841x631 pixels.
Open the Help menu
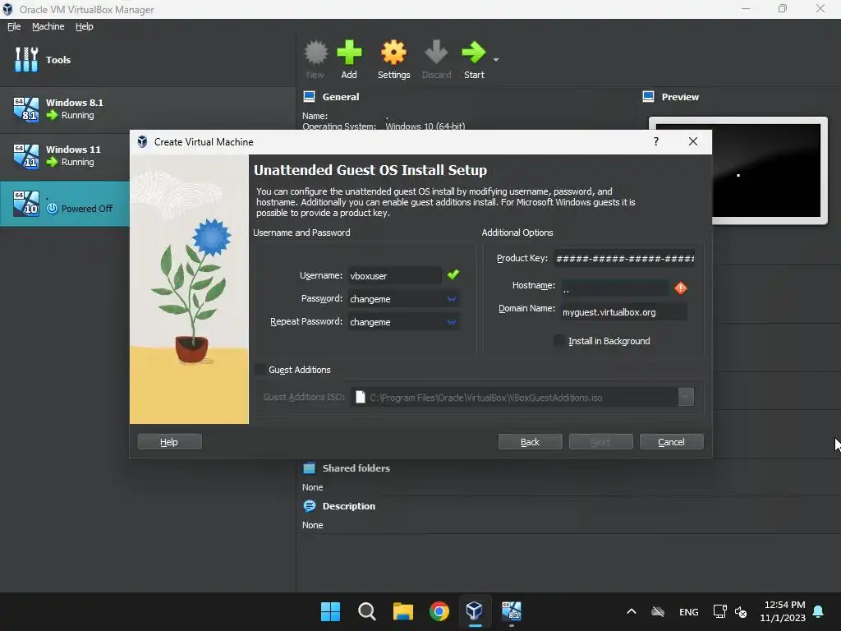coord(85,26)
